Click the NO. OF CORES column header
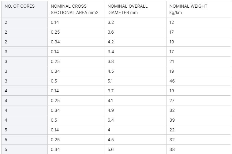 tap(24, 9)
